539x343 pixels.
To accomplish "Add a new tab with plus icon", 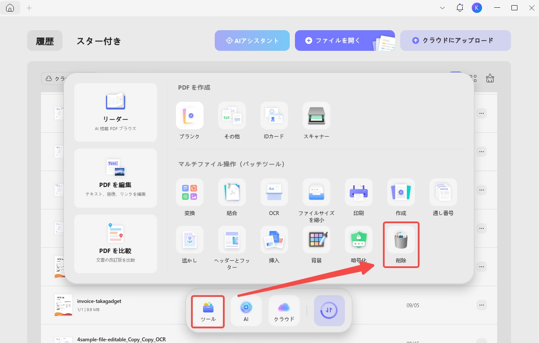I will click(29, 8).
